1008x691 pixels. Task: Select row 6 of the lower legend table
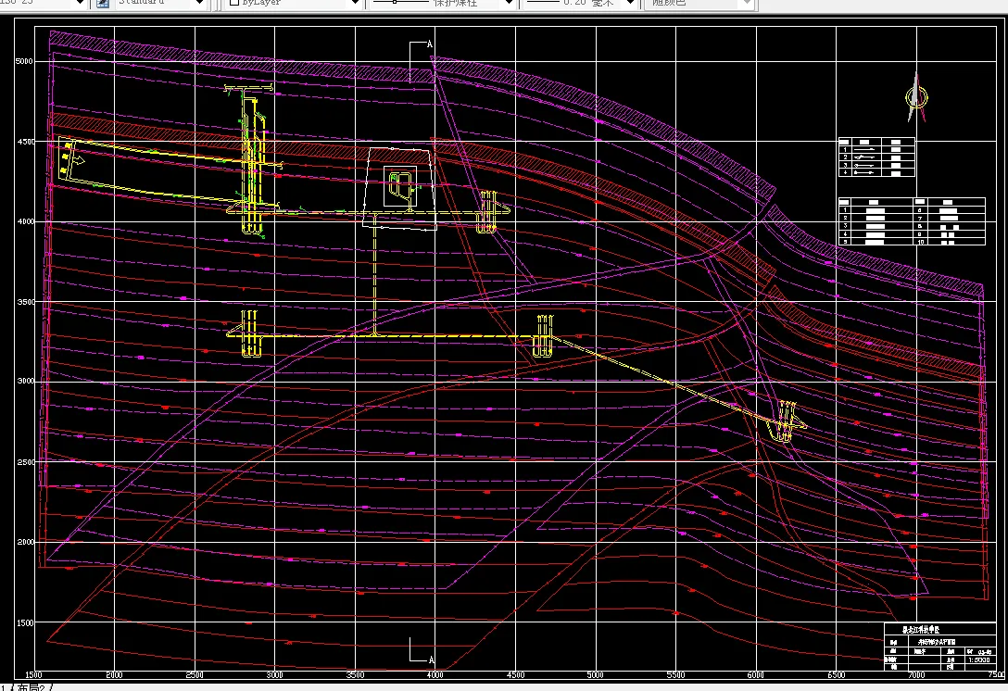point(949,210)
